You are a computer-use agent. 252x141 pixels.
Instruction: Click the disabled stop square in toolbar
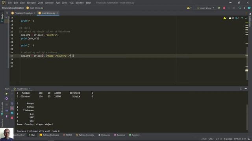[x=233, y=8]
